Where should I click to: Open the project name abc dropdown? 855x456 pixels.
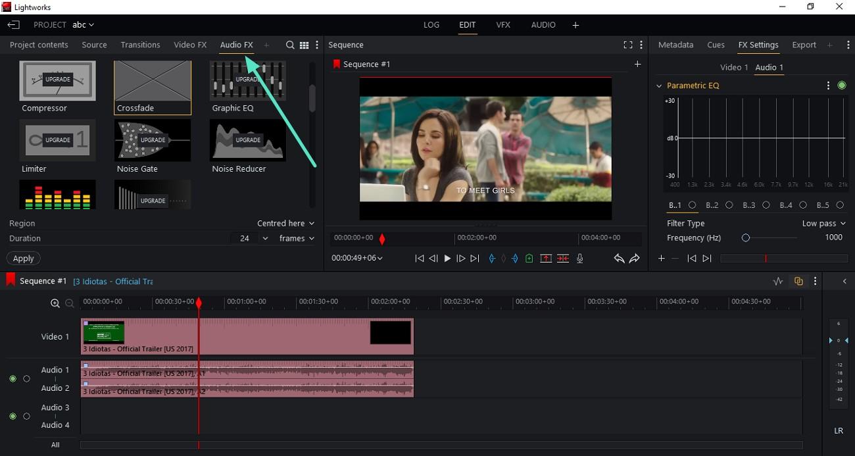coord(83,25)
